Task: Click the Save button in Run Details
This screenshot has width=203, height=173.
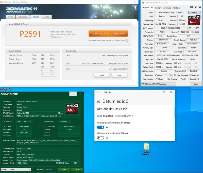Action: 119,75
